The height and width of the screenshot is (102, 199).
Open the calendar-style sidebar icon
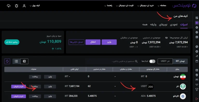pyautogui.click(x=197, y=61)
